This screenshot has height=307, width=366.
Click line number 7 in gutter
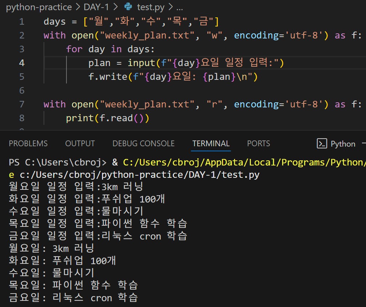22,104
